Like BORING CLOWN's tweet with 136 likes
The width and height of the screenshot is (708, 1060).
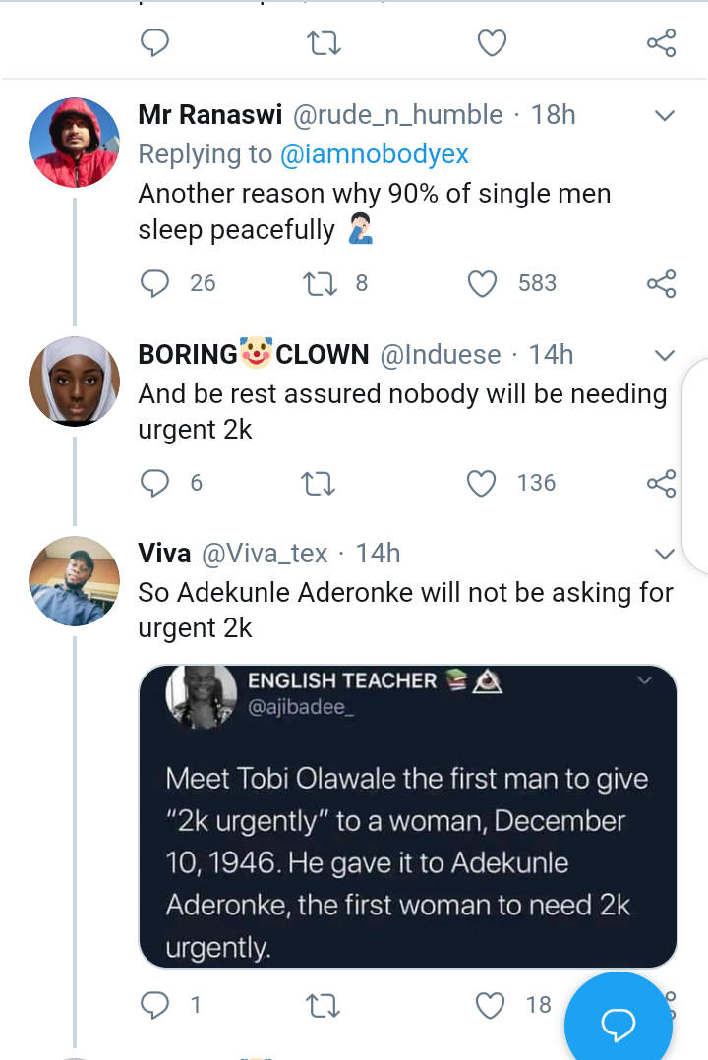coord(482,484)
